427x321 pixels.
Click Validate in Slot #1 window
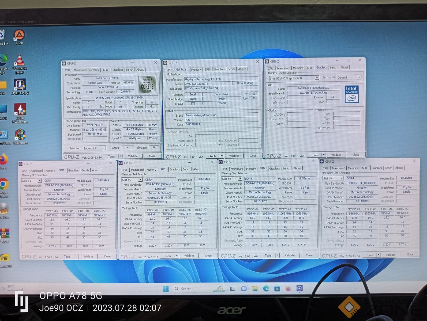[88, 256]
